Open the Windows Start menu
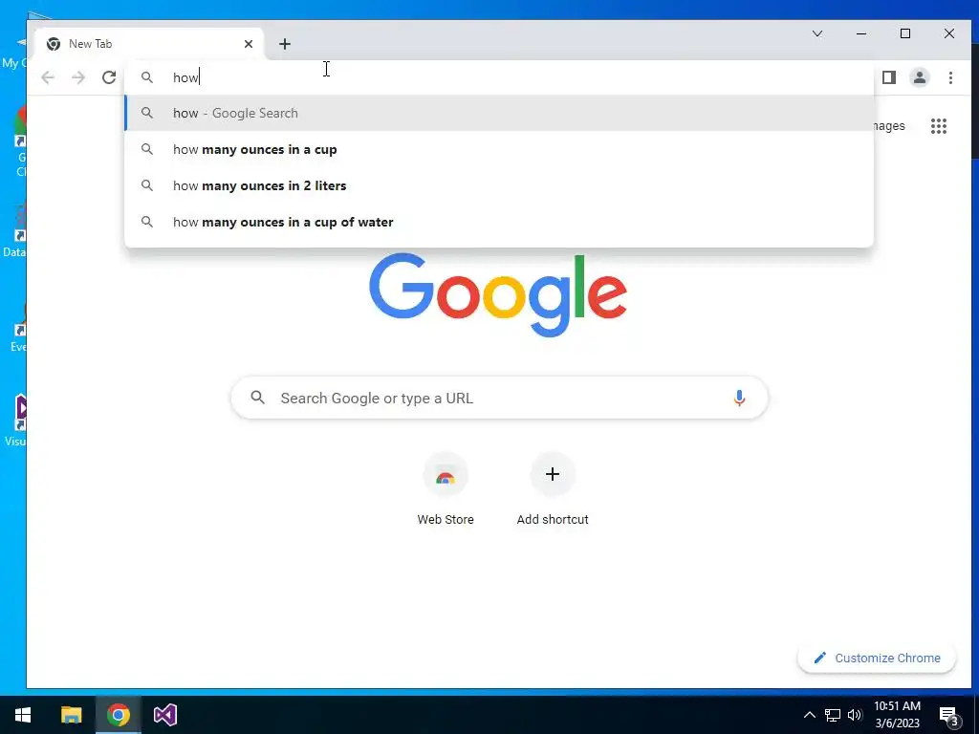Viewport: 979px width, 734px height. 23,715
